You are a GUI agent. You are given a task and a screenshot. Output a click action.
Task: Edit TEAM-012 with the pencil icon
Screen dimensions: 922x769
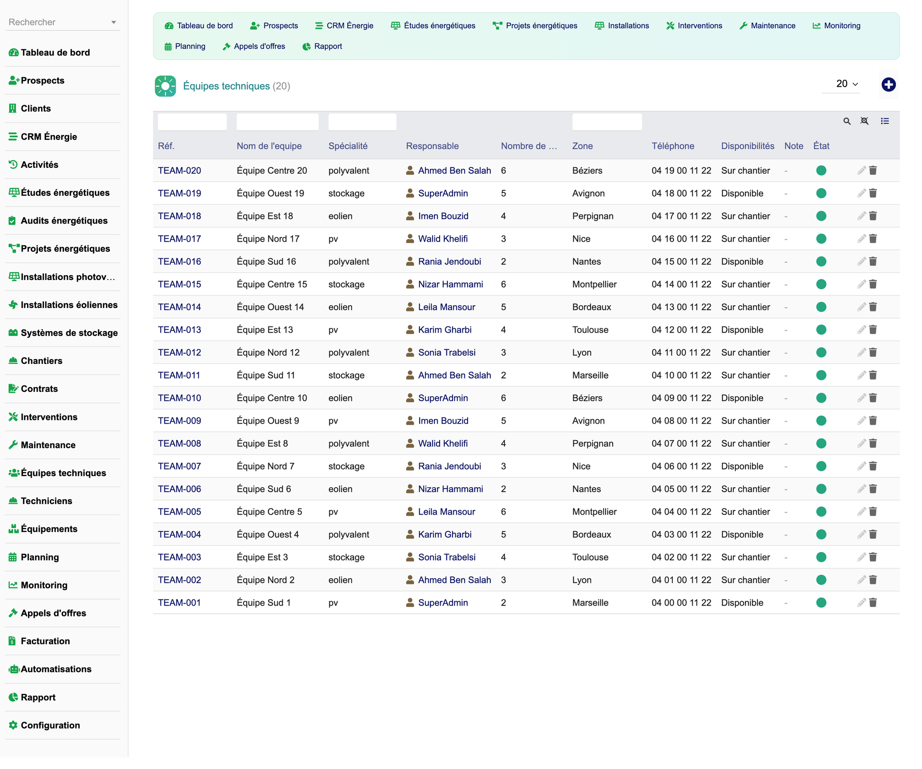point(861,353)
